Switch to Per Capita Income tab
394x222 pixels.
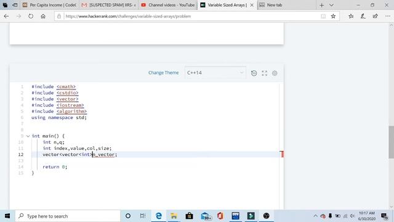[x=49, y=5]
